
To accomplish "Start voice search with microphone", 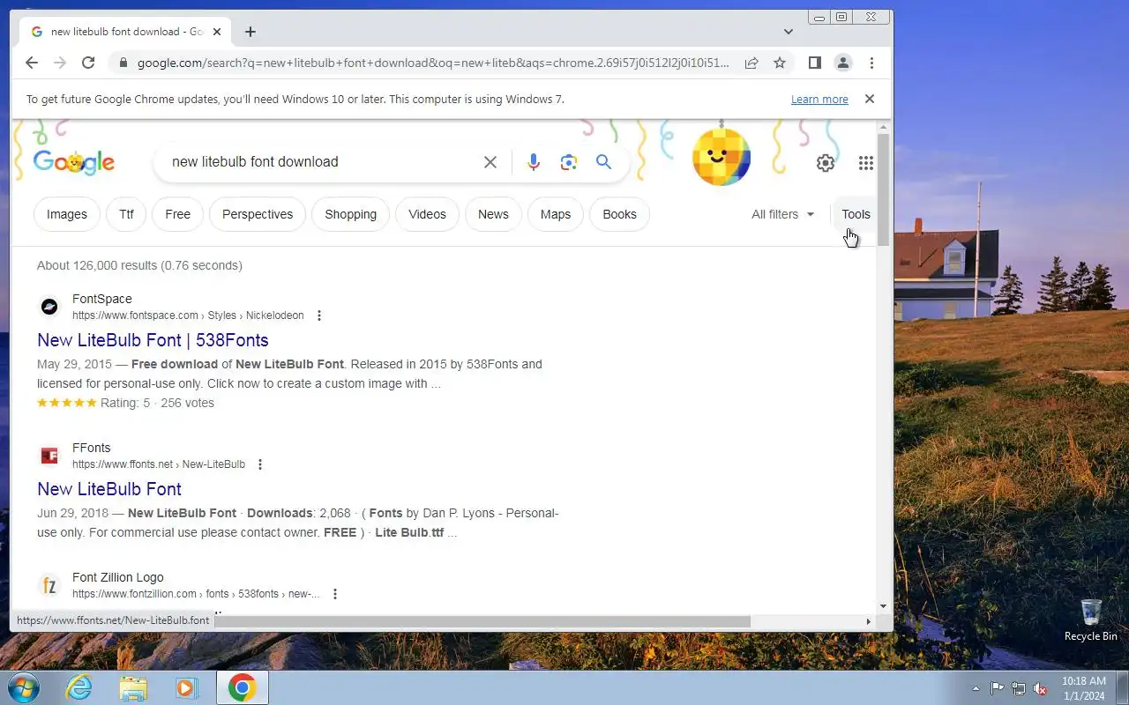I will (534, 162).
